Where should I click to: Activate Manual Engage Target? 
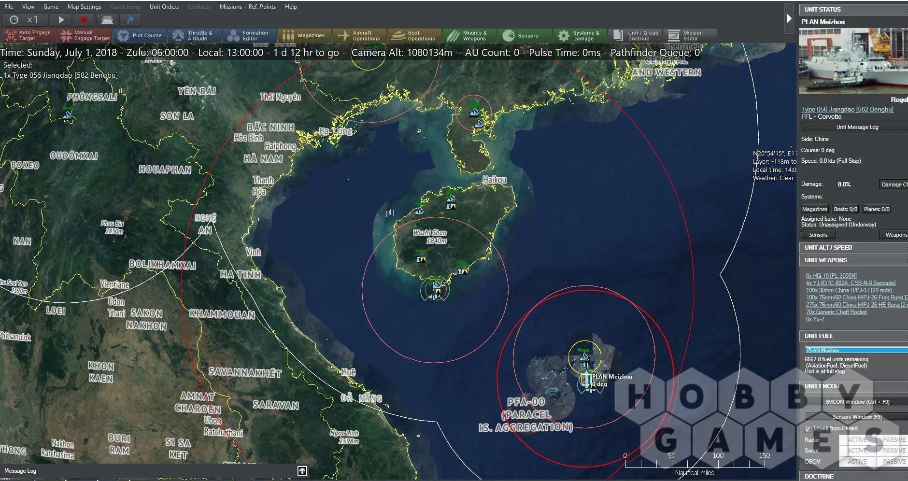(x=85, y=35)
